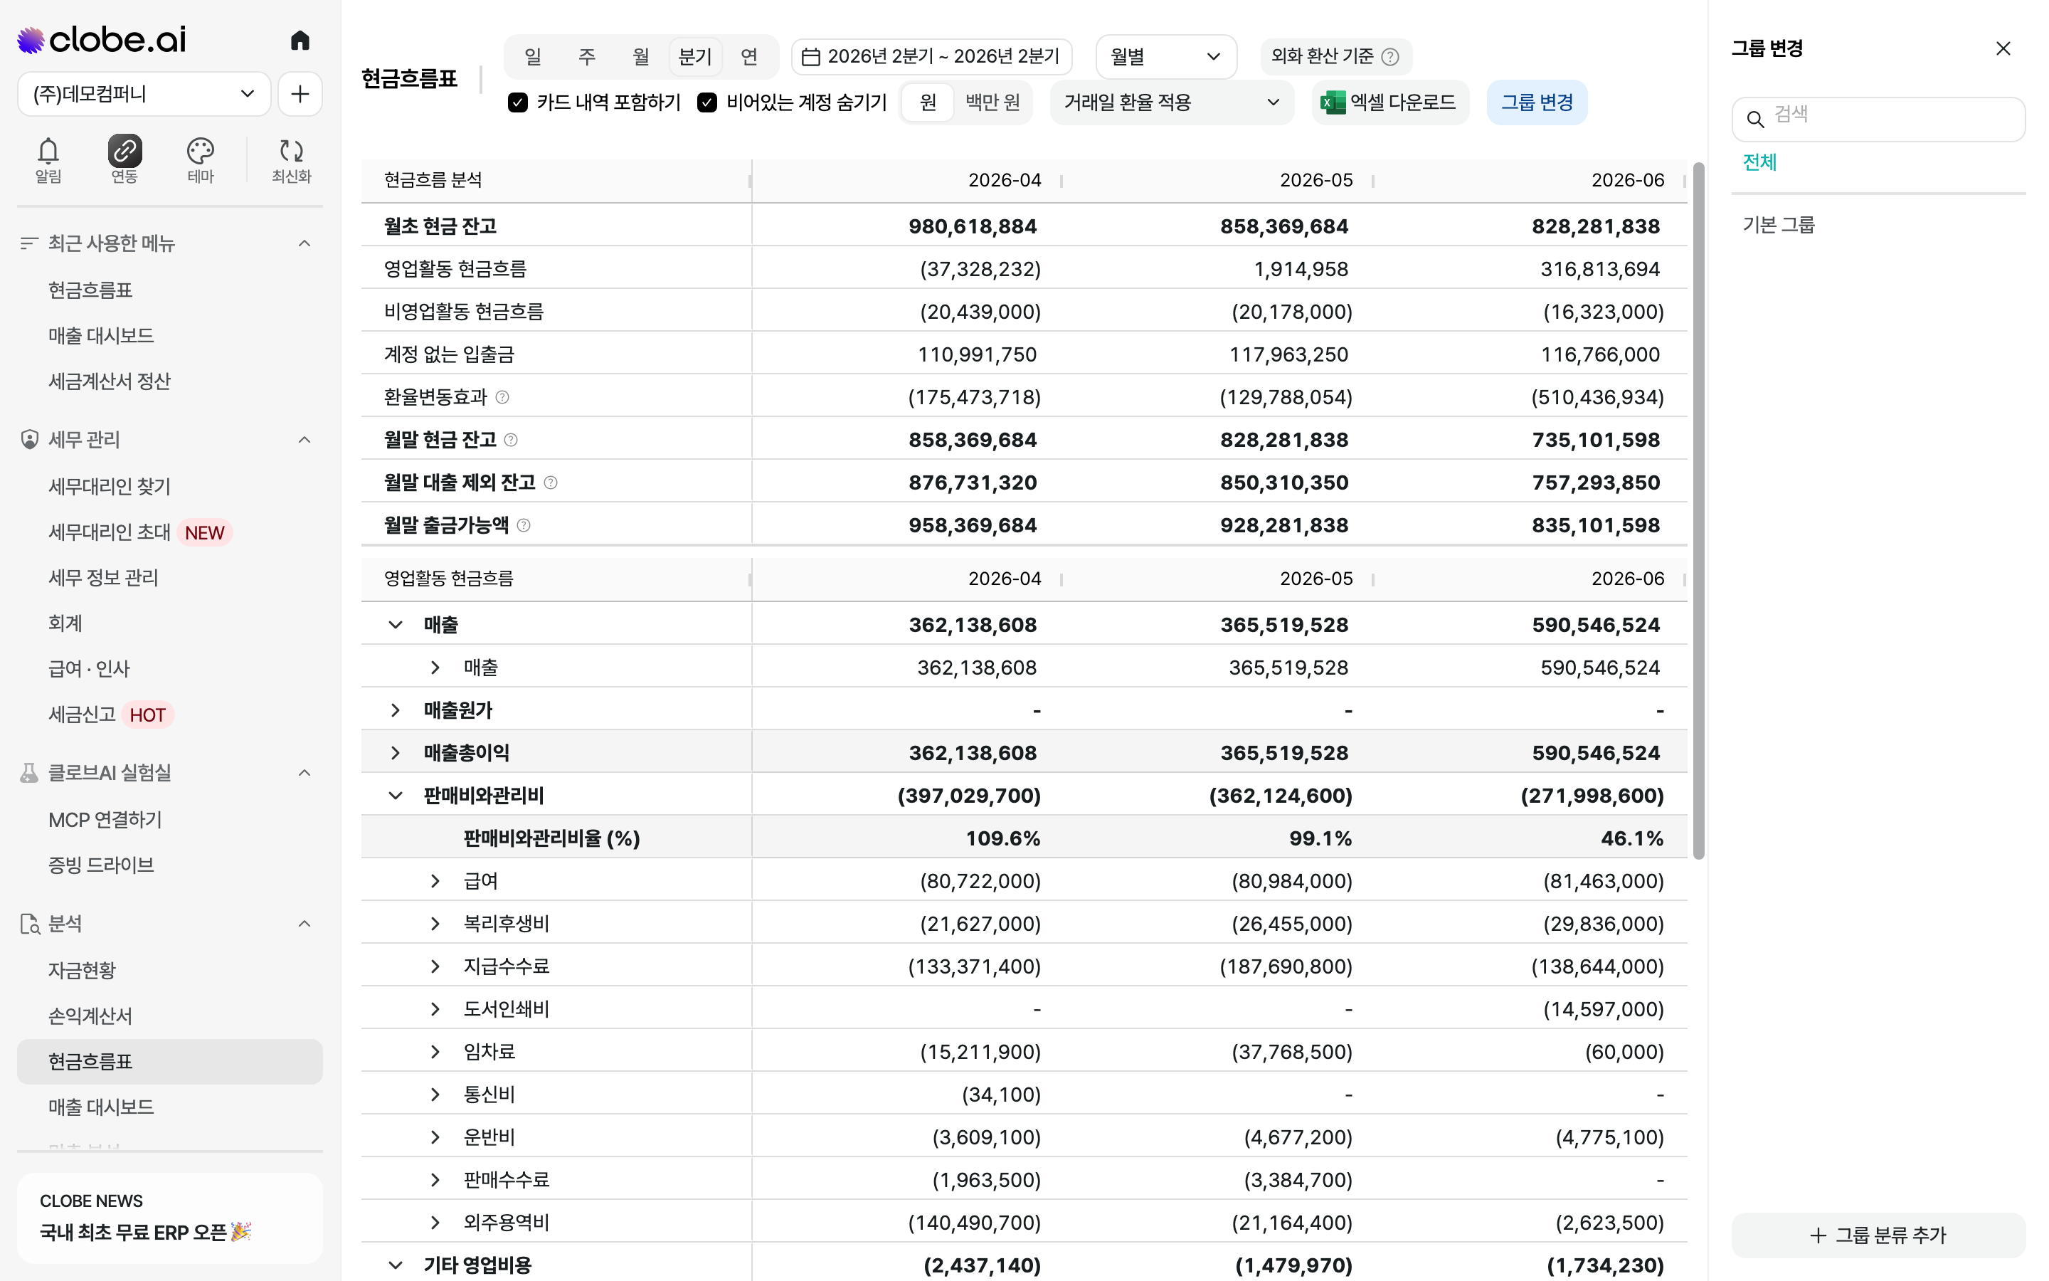Add new company with plus button

[x=300, y=93]
